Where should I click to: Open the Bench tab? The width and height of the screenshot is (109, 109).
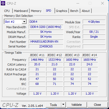tap(74, 11)
